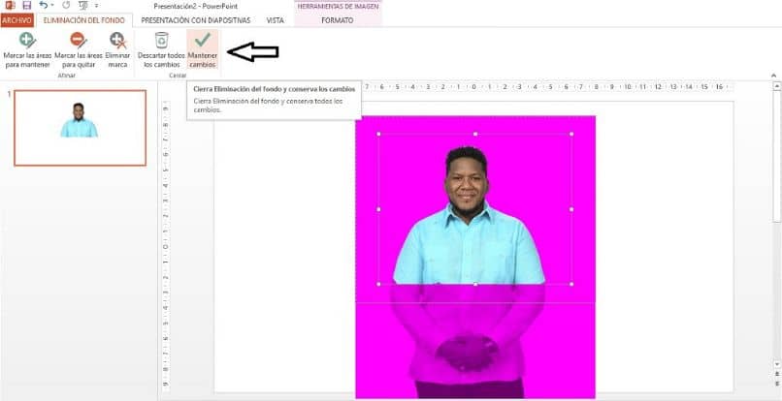Image resolution: width=782 pixels, height=401 pixels.
Task: Click vertical scrollbar up arrow
Action: click(x=776, y=86)
